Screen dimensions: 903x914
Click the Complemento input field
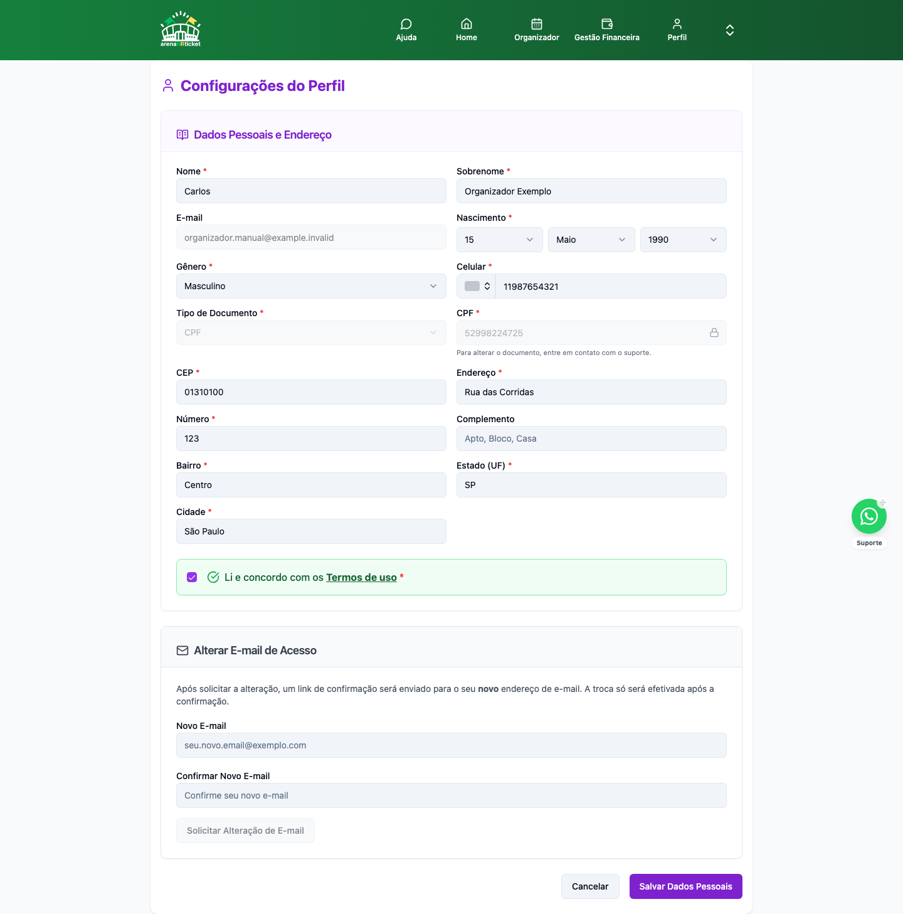591,438
